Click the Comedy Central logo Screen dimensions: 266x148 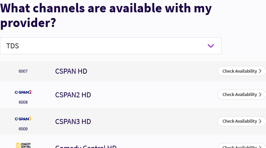(23, 145)
